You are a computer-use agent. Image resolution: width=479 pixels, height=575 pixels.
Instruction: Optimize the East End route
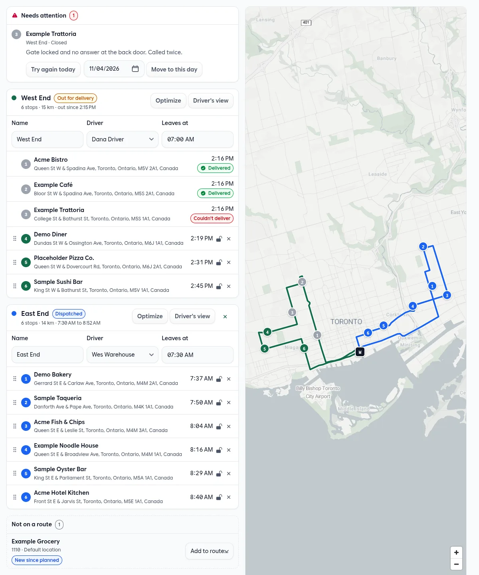150,316
